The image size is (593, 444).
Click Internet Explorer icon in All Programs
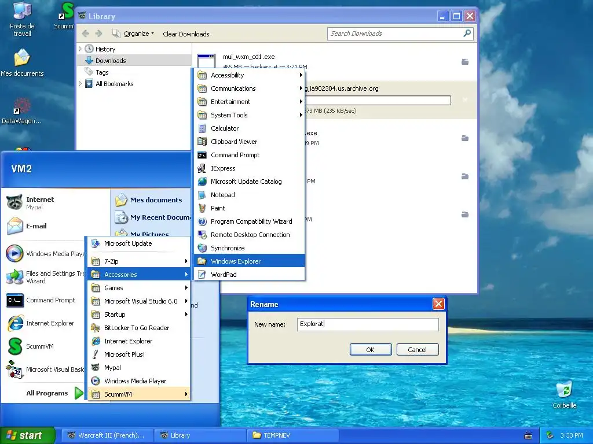96,341
